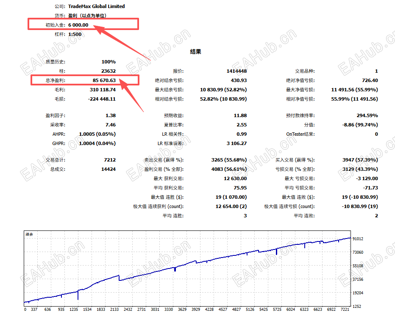Select the leverage value 1:500
395x318 pixels.
point(75,34)
